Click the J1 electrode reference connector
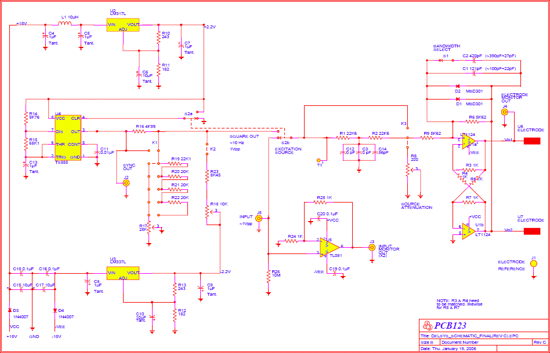550x353 pixels. (534, 274)
